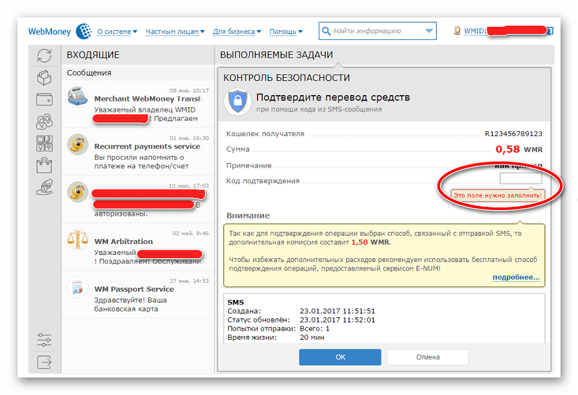Open the WM Passport Service message
578x395 pixels.
[x=138, y=295]
